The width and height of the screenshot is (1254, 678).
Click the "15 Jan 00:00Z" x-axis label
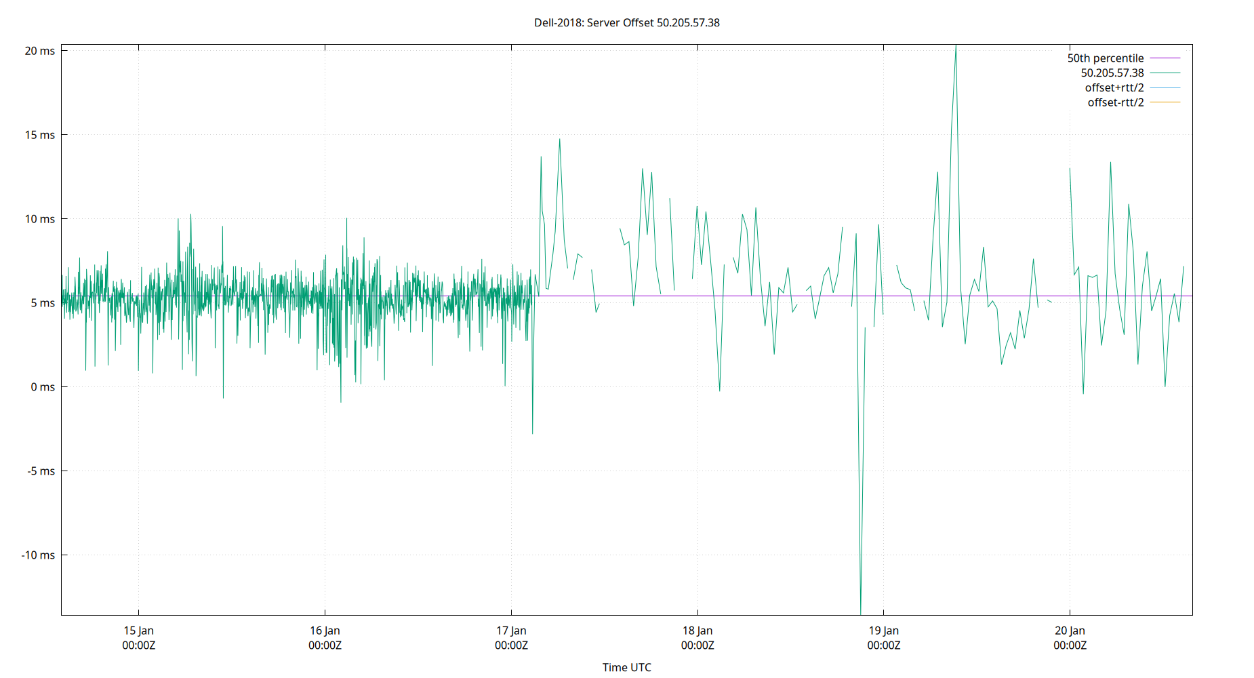pyautogui.click(x=138, y=637)
